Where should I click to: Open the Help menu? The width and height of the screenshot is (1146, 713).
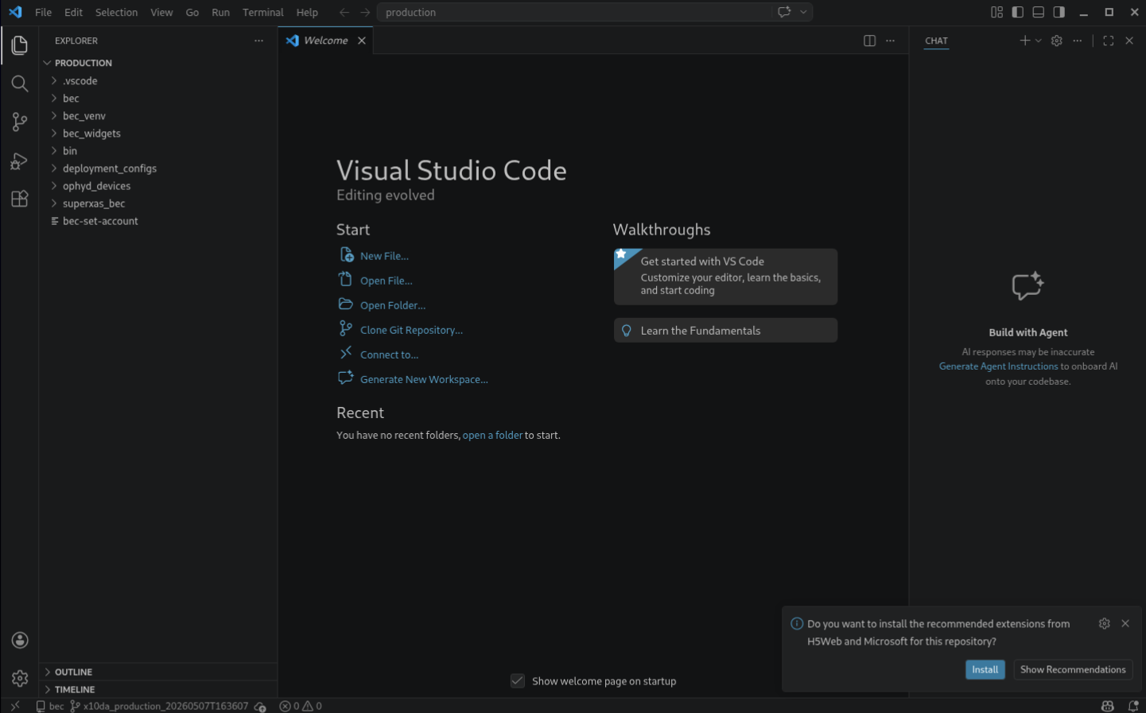tap(307, 12)
